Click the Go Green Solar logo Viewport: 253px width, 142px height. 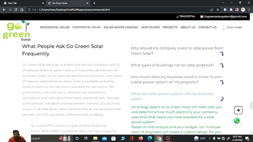click(x=17, y=31)
